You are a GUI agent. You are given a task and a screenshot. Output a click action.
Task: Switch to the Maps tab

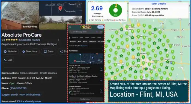(x=81, y=37)
